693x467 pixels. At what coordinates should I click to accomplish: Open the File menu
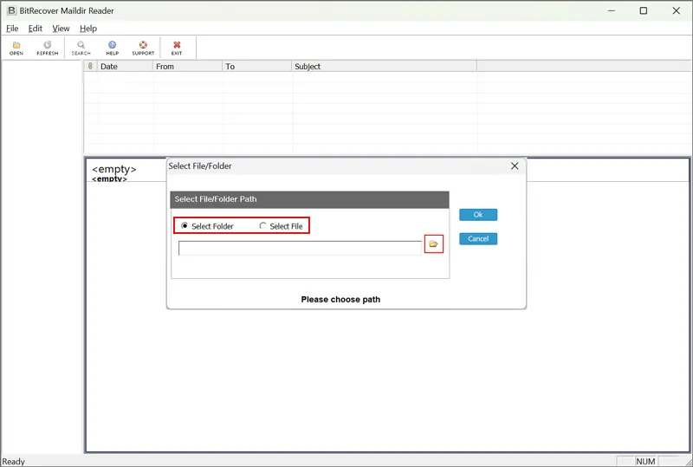(12, 29)
